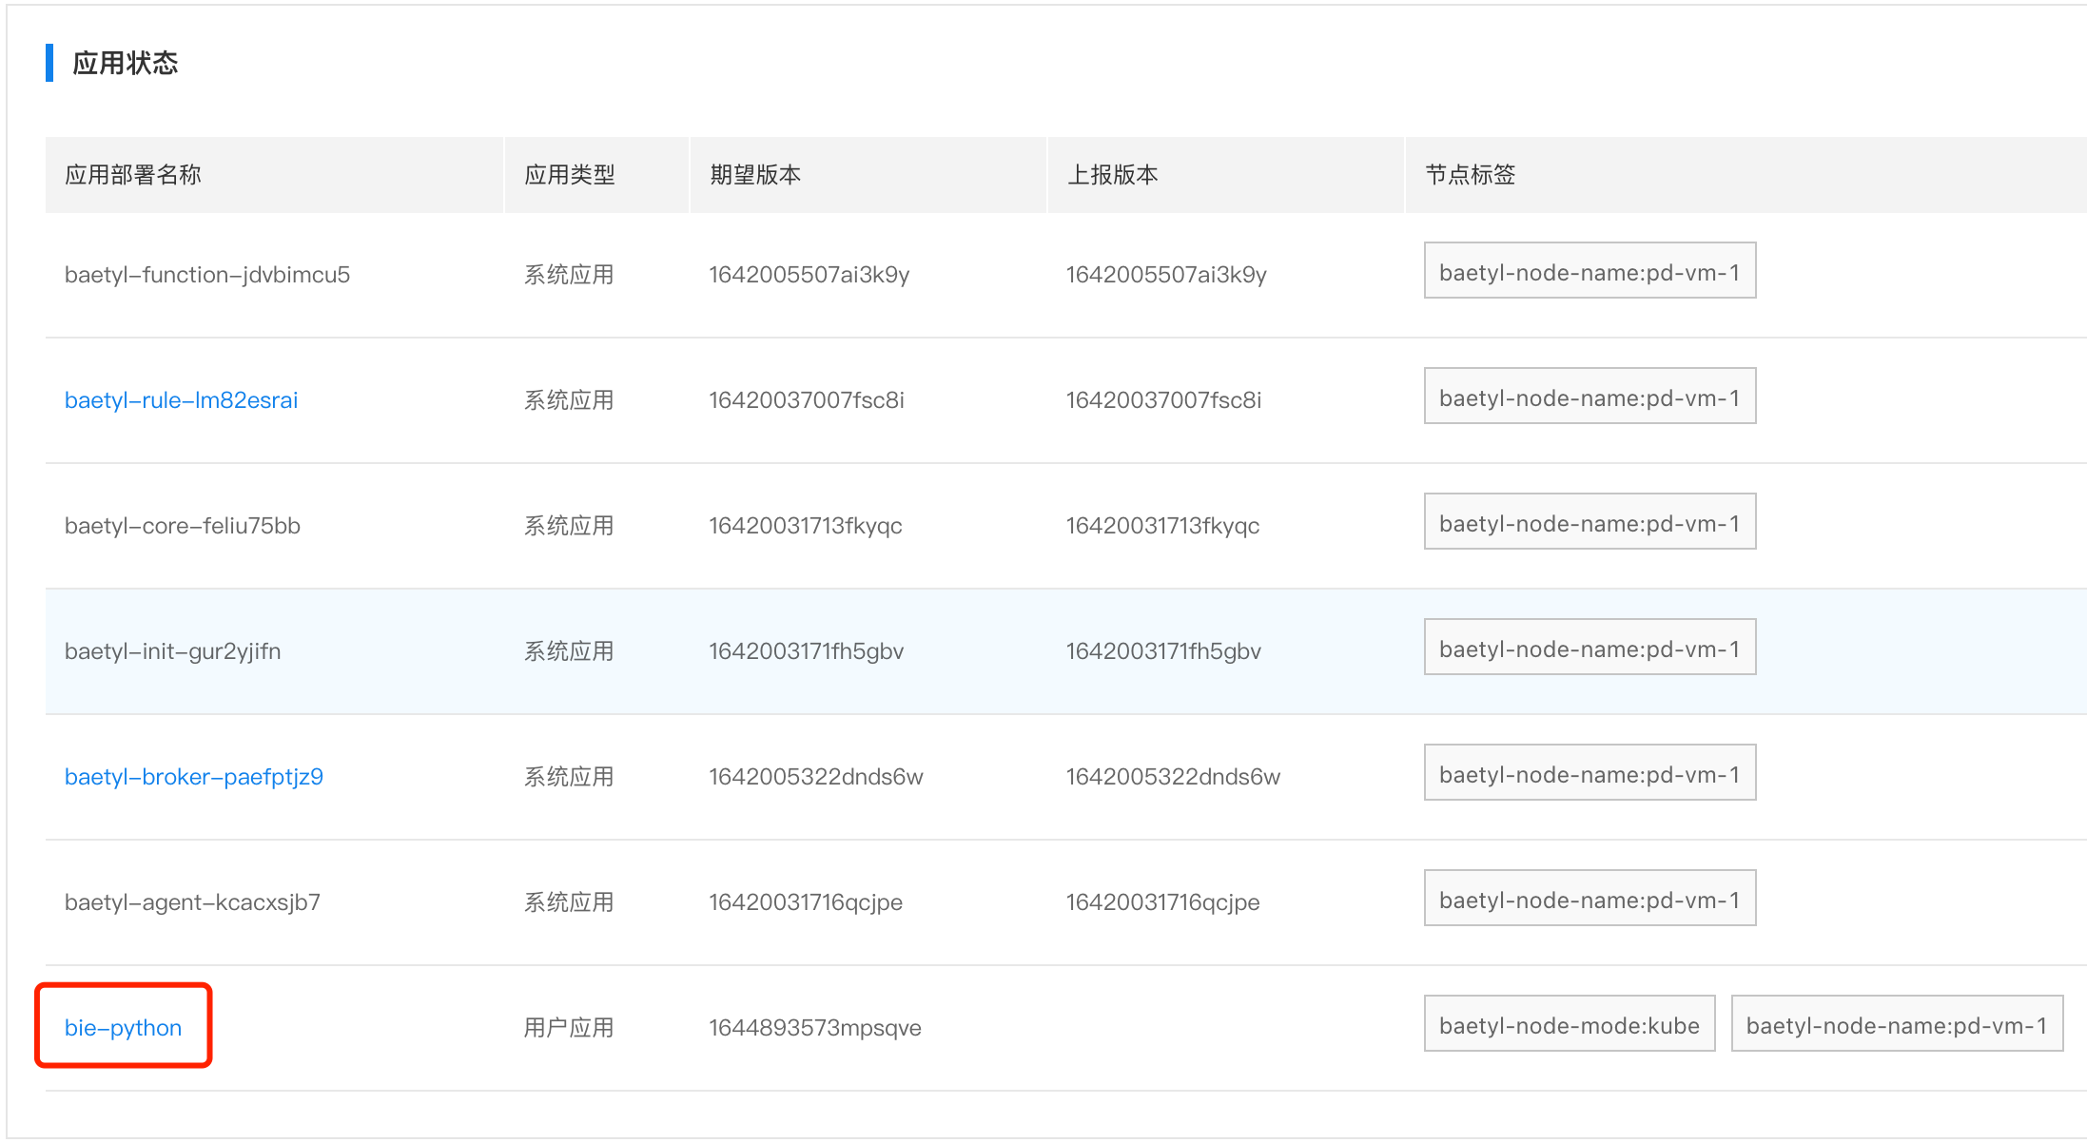Click node tag in baetyl-core-feliu75bb row

[1590, 521]
